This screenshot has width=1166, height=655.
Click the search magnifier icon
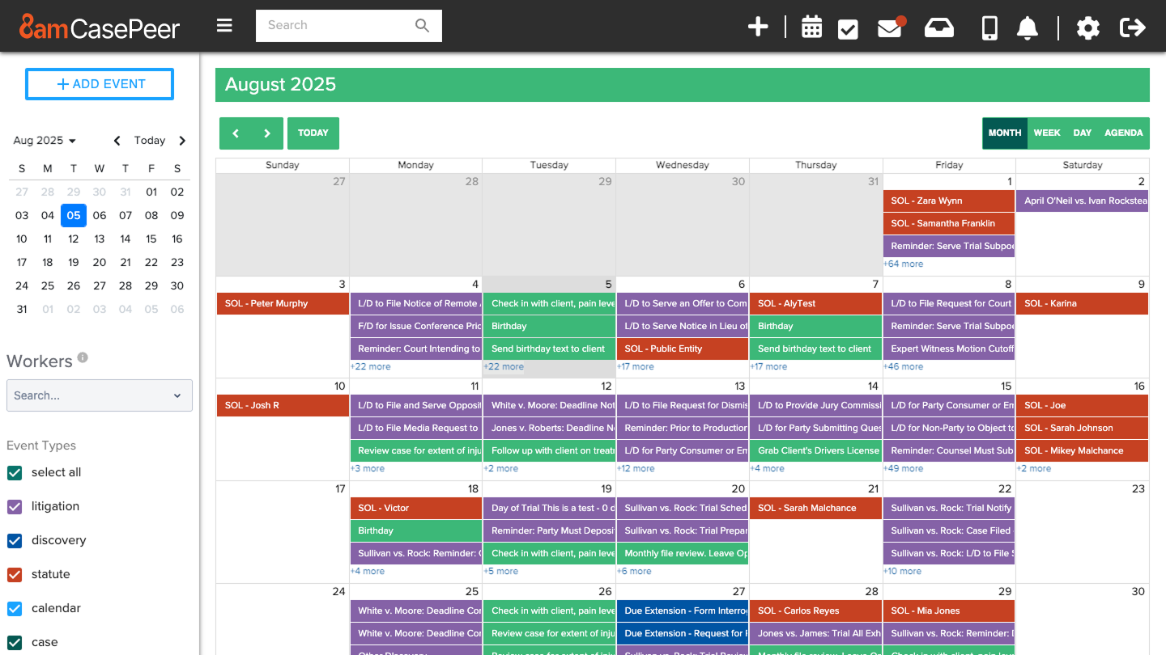[x=422, y=26]
